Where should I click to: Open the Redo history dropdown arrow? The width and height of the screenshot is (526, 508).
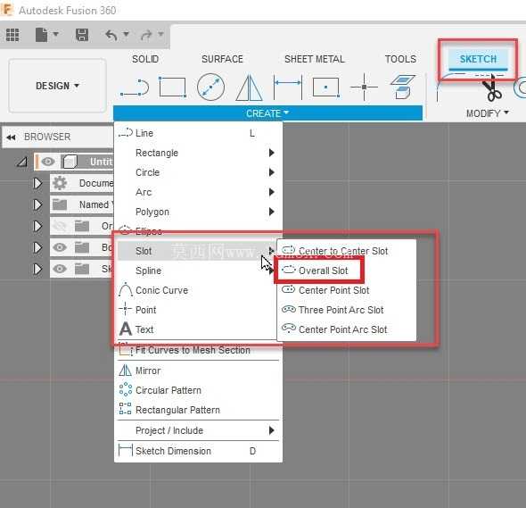(x=161, y=34)
